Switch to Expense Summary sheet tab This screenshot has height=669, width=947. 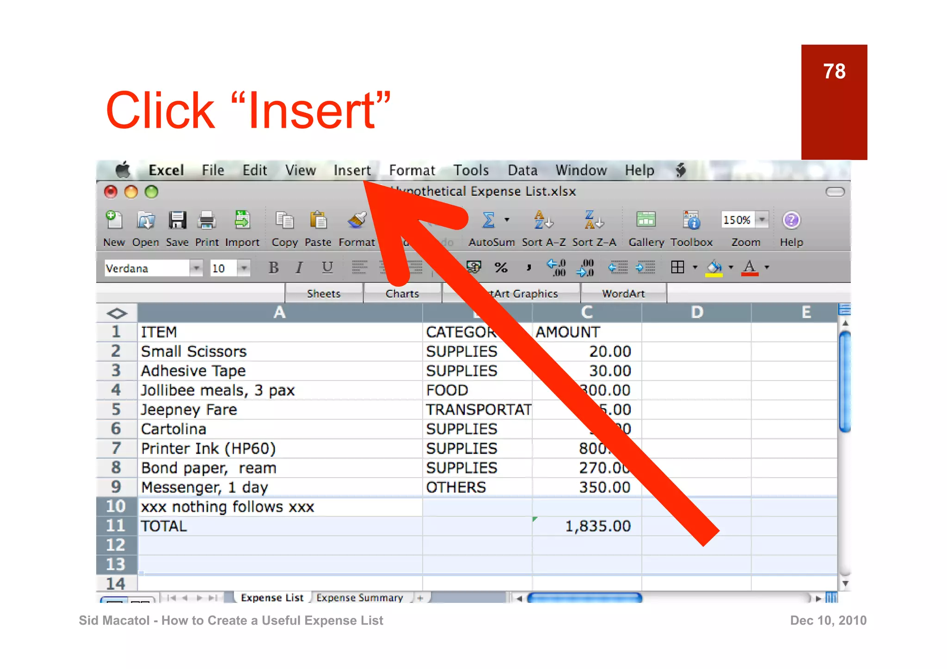pyautogui.click(x=360, y=597)
